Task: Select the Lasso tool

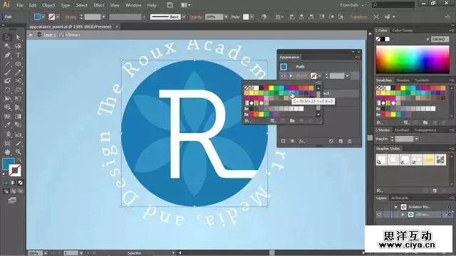Action: 18,46
